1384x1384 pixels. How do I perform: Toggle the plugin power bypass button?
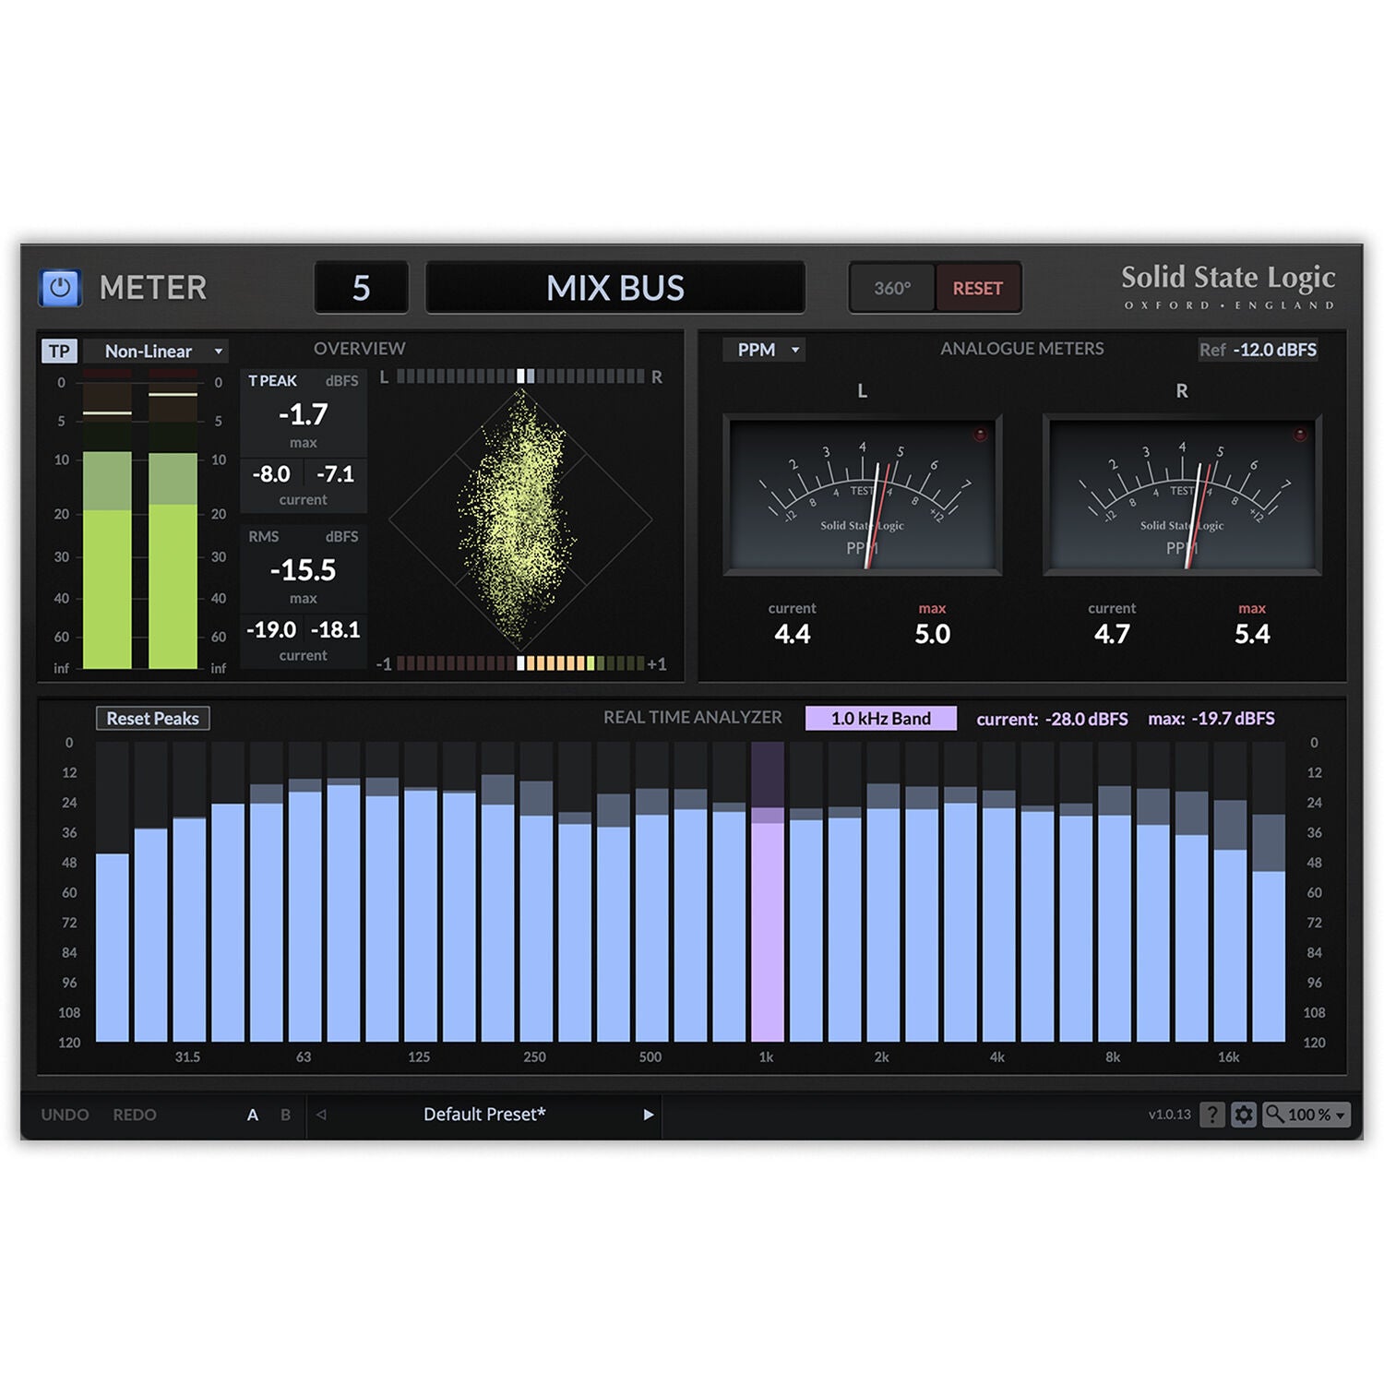[60, 288]
